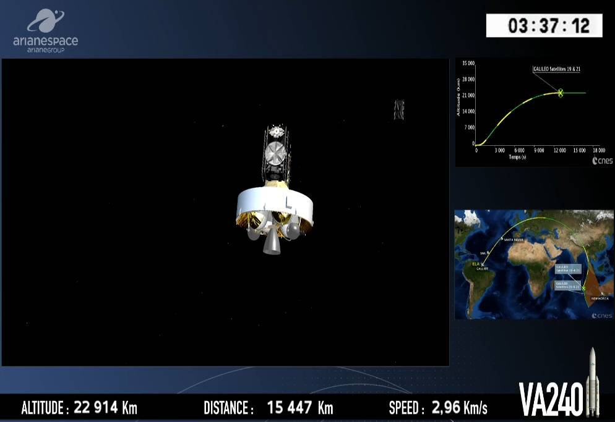
Task: Click the altitude value 22 914 Km
Action: [106, 408]
